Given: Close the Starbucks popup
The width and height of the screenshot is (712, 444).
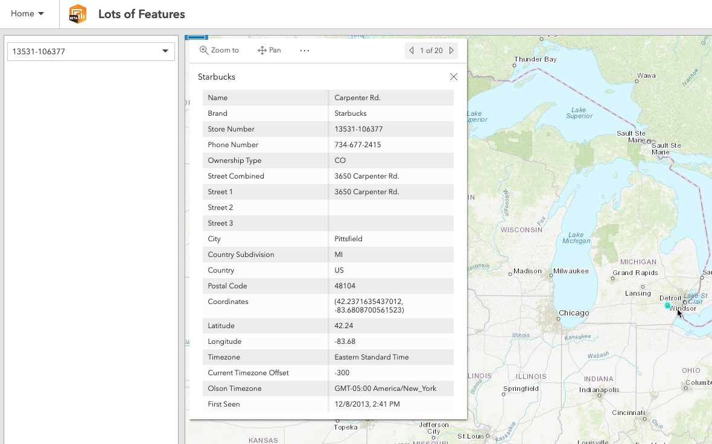Looking at the screenshot, I should tap(453, 77).
